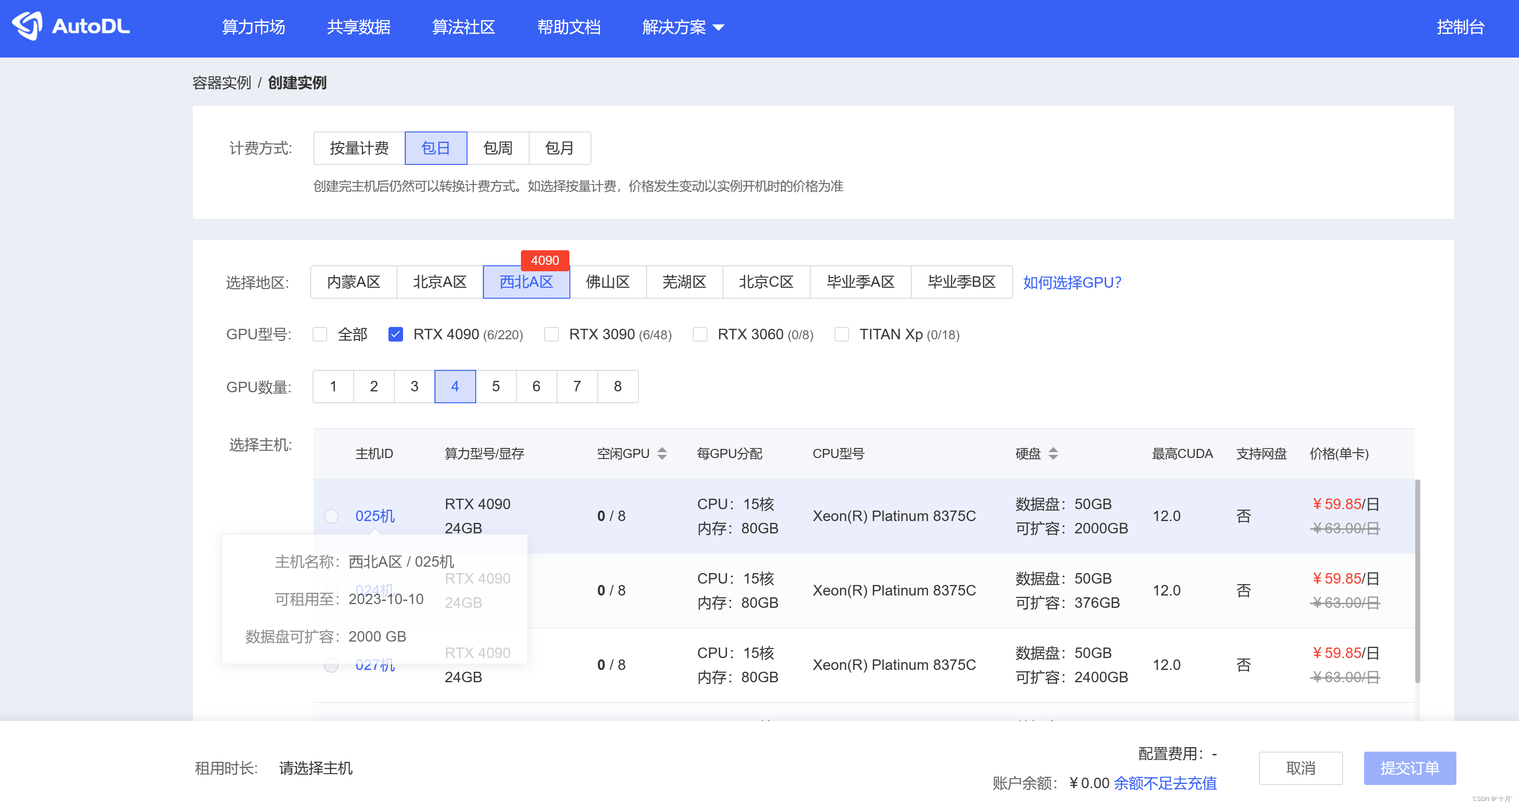
Task: Sort hosts by disk column arrows
Action: click(x=1053, y=453)
